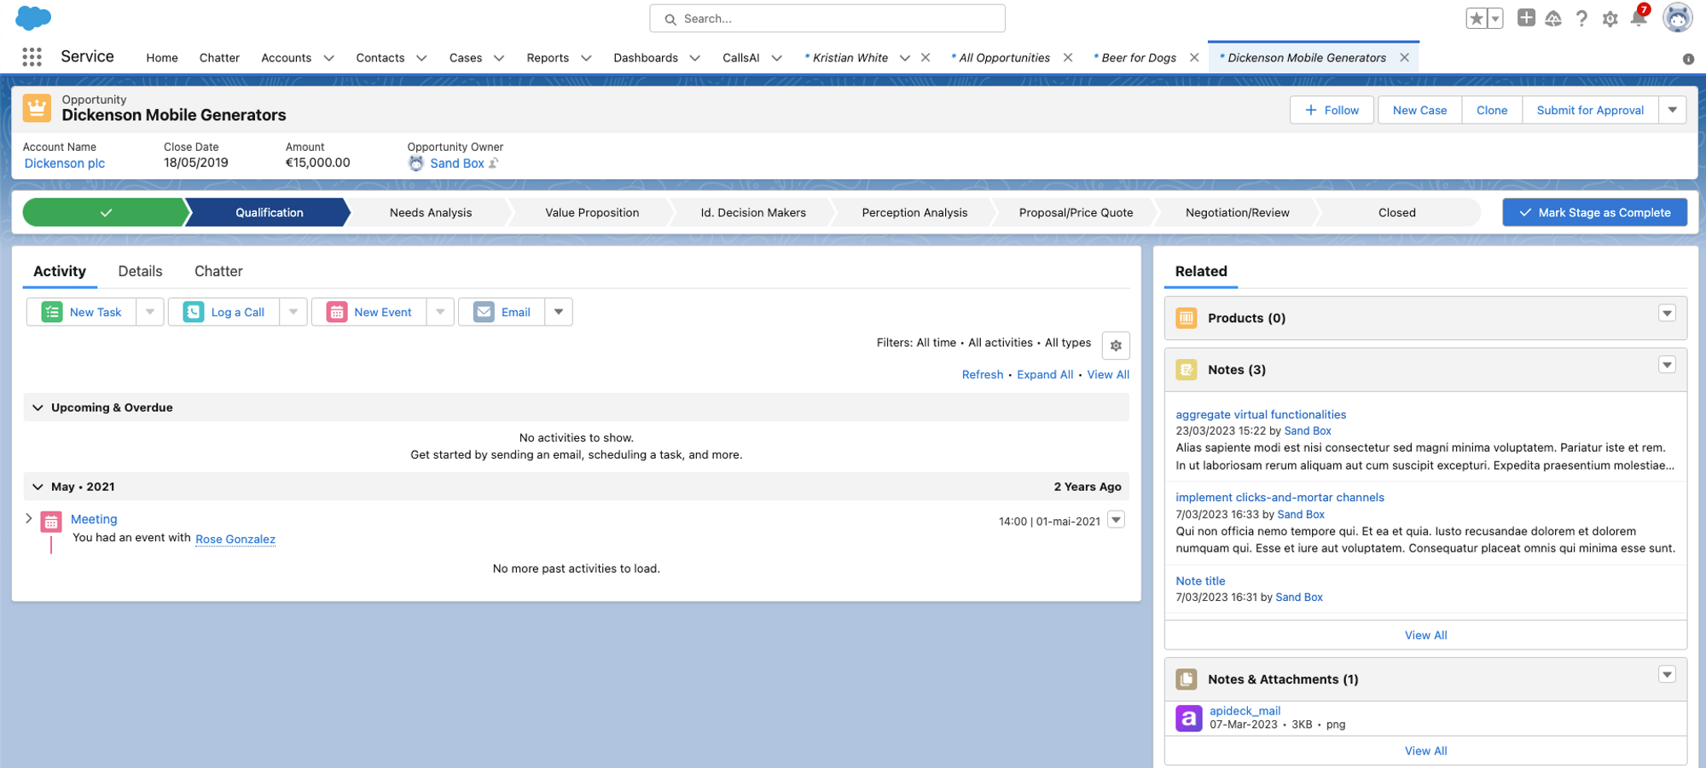The width and height of the screenshot is (1706, 768).
Task: Collapse the May 2021 section
Action: point(38,487)
